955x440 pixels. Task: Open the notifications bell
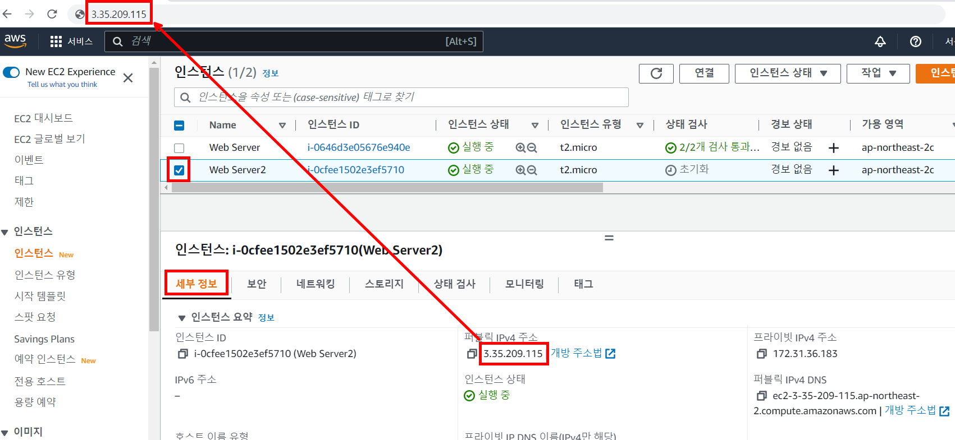pos(880,41)
